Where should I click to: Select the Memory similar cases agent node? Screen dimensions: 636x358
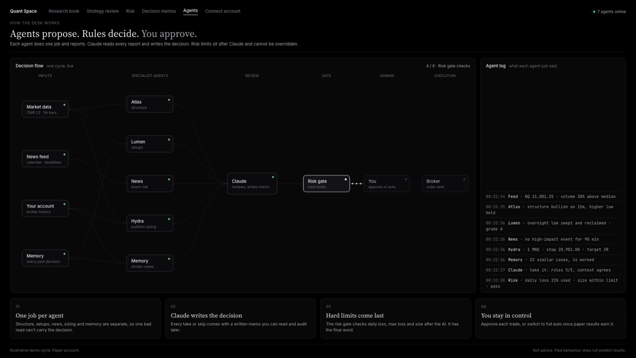click(x=150, y=263)
